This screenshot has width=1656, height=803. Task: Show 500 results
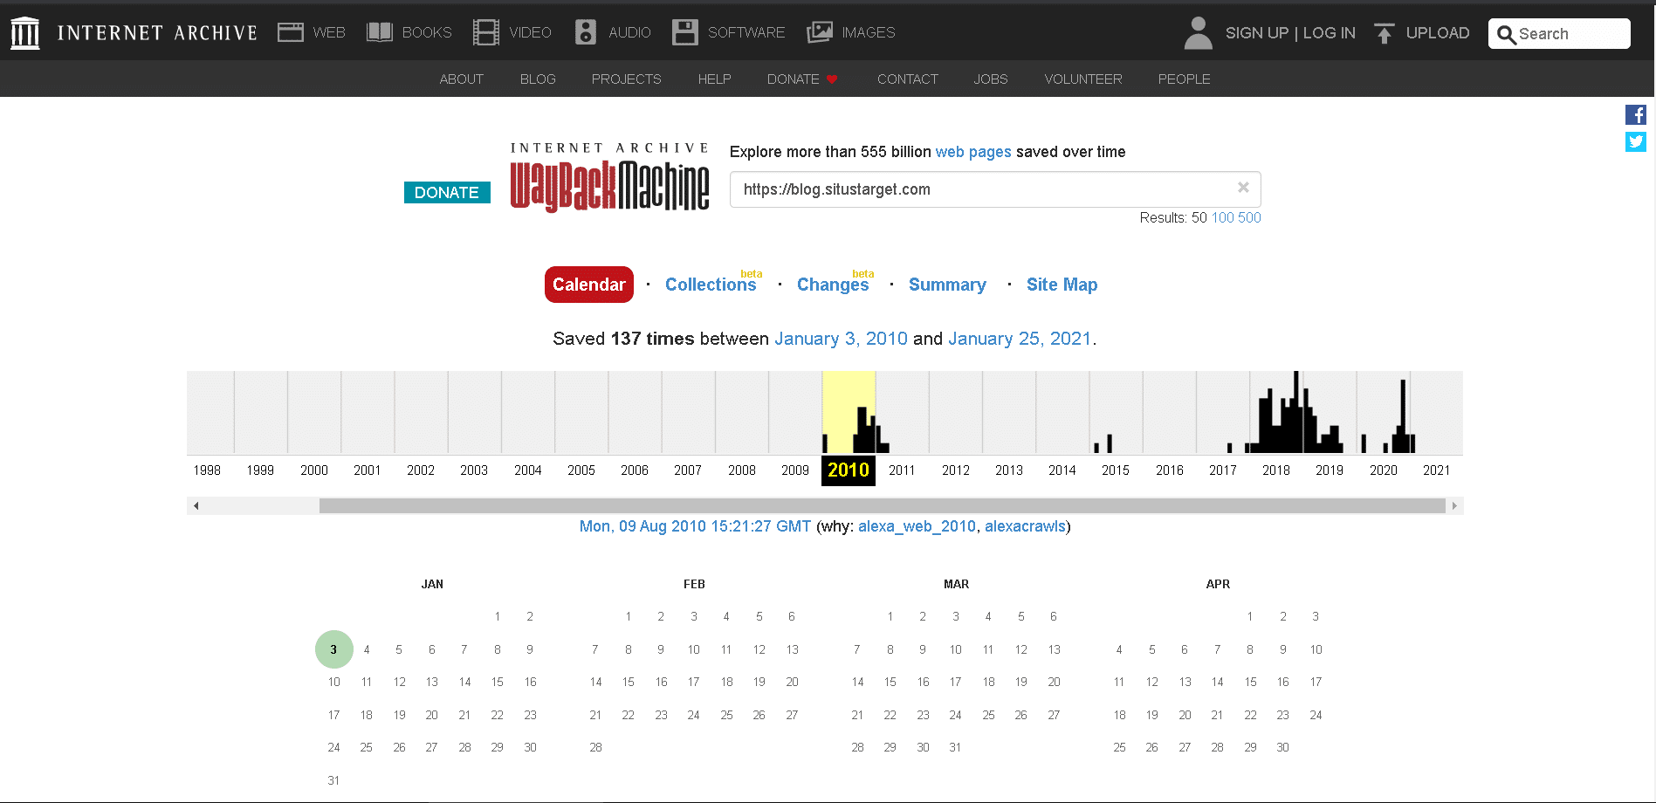coord(1249,217)
